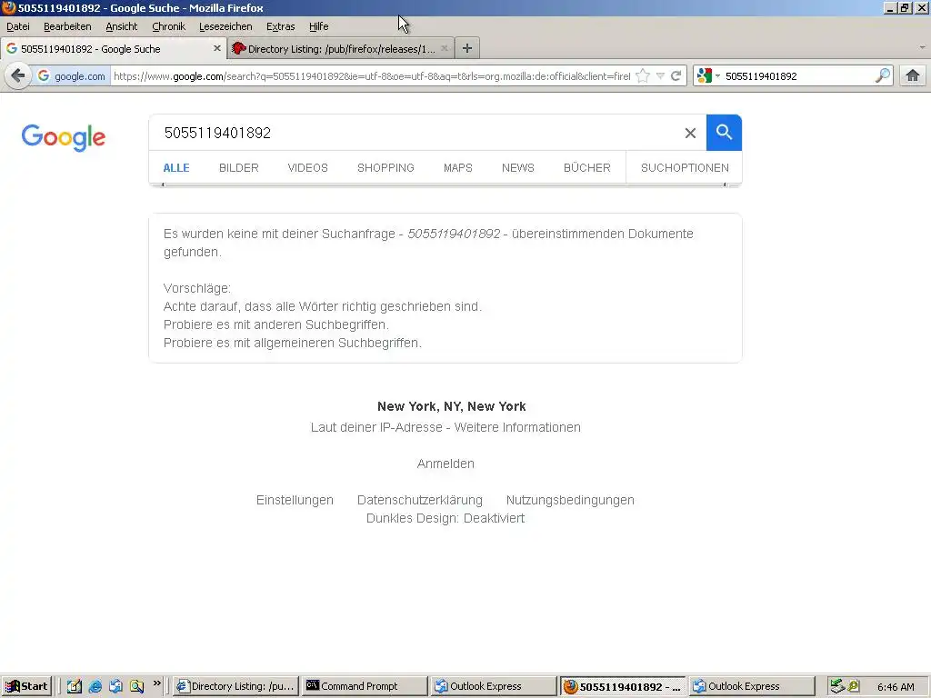Switch to VIDEOS results

[307, 168]
